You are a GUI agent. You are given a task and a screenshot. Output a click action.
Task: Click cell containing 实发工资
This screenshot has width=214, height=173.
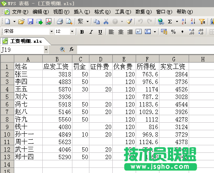click(174, 67)
